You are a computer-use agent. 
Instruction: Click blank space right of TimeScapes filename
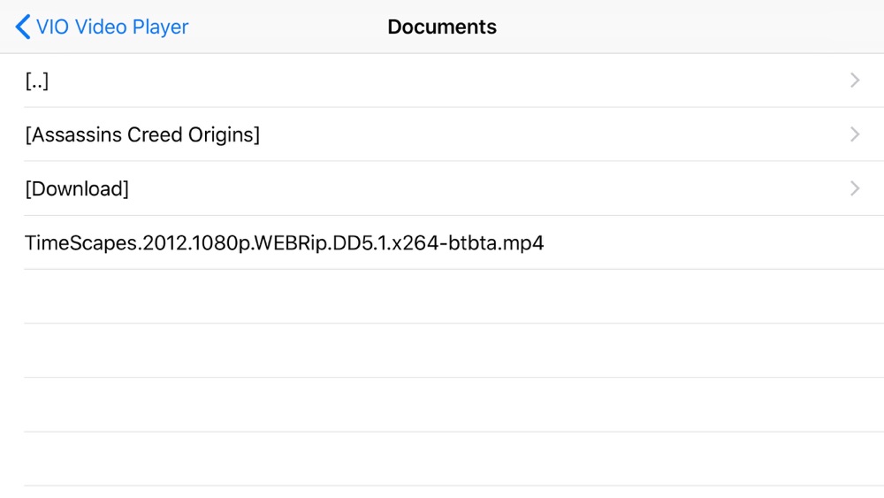click(707, 242)
